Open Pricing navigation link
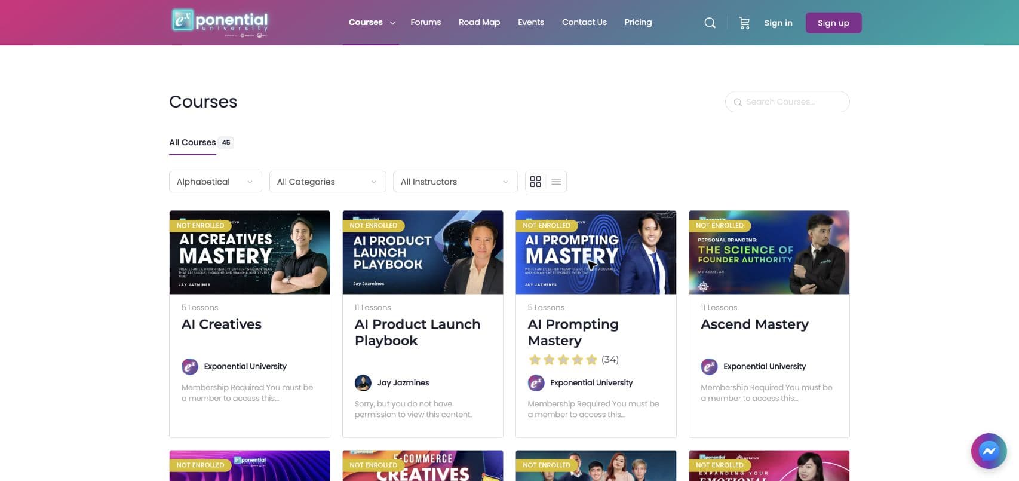This screenshot has width=1019, height=481. 638,22
